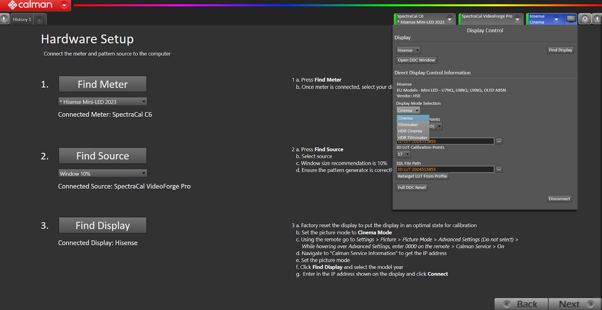Image resolution: width=602 pixels, height=310 pixels.
Task: Click the large Find Display button
Action: tap(103, 225)
